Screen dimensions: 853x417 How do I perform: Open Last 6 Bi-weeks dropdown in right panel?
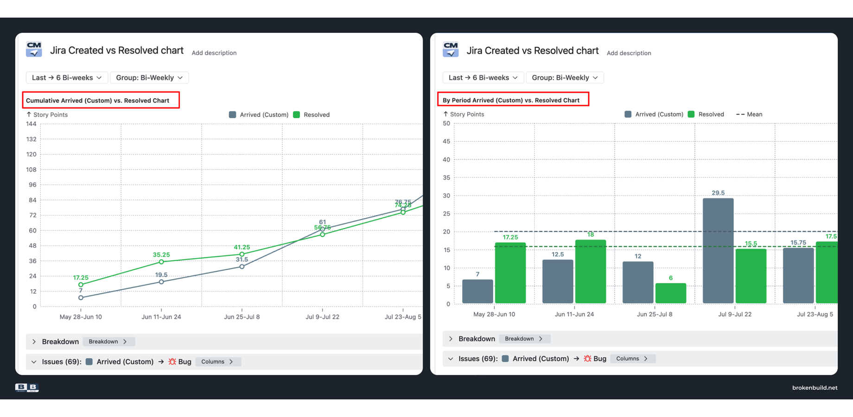point(483,78)
